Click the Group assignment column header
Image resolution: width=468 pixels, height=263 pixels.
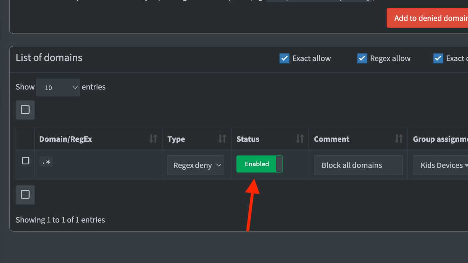pyautogui.click(x=440, y=139)
